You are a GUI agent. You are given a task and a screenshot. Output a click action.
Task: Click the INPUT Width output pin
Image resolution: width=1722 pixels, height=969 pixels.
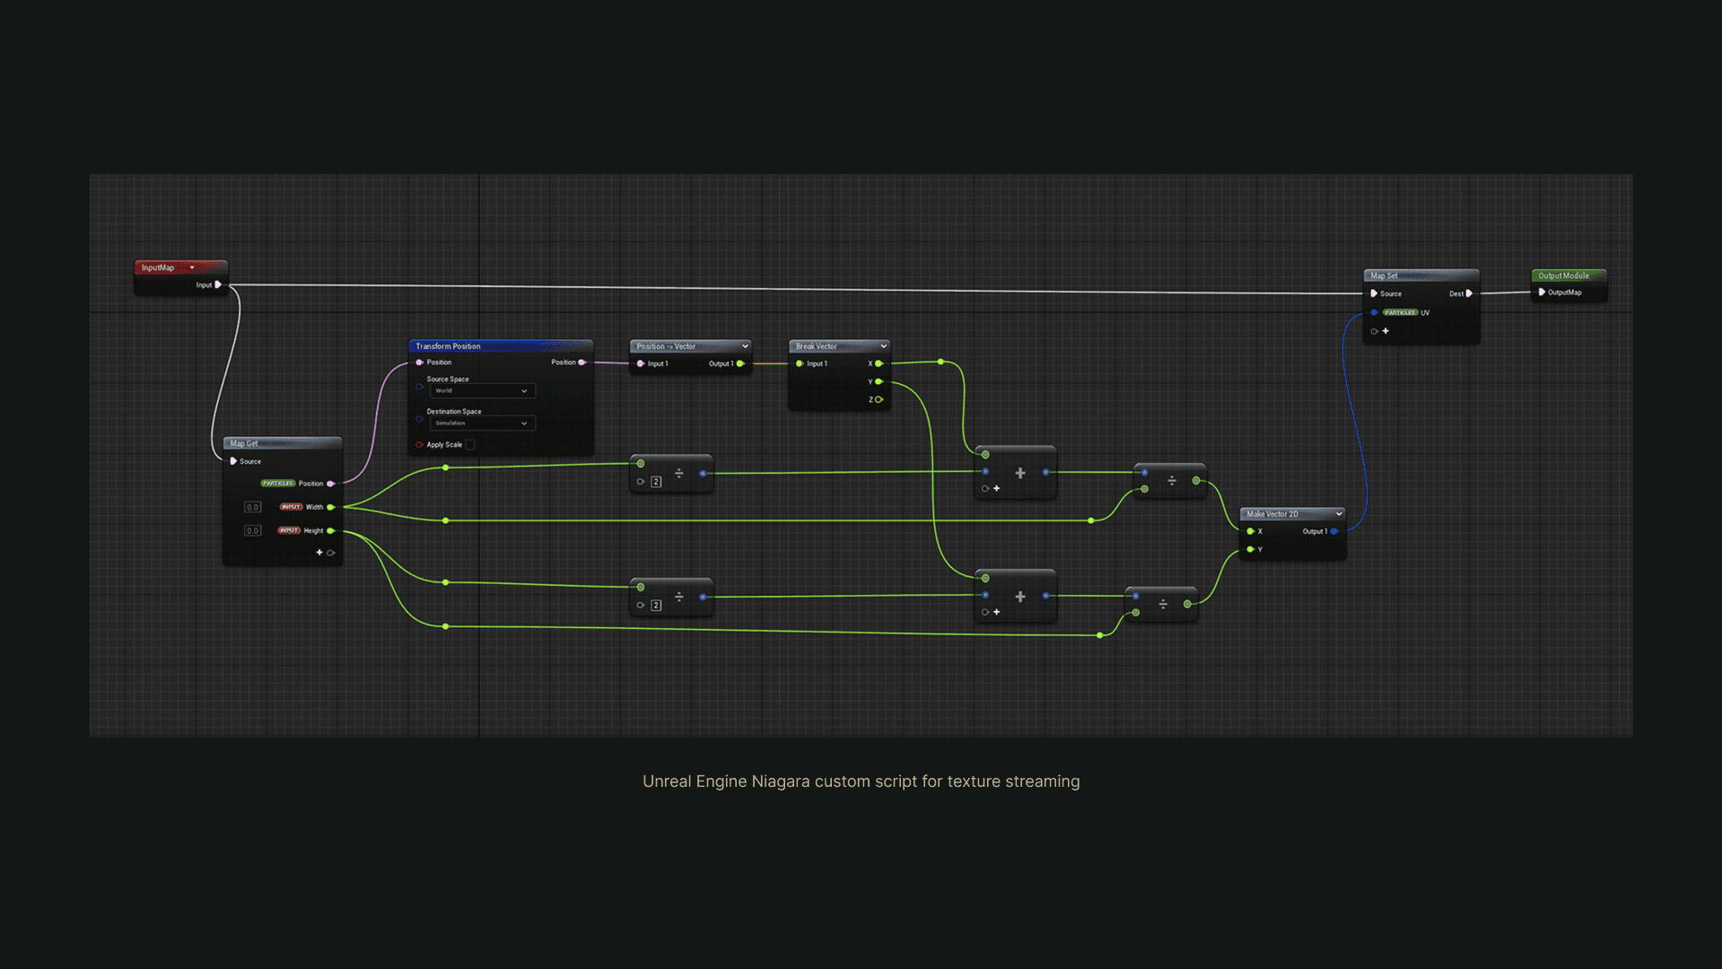point(331,507)
